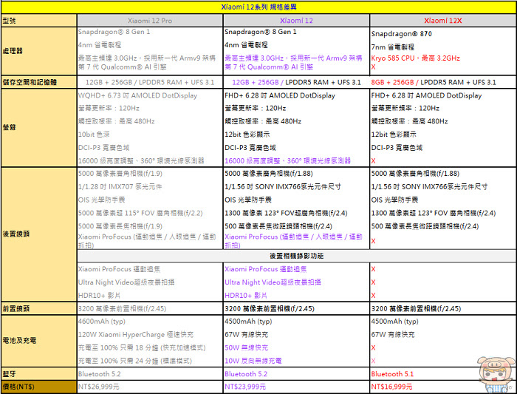The width and height of the screenshot is (517, 394).
Task: Click 4600mAh (typ) battery text
Action: [102, 321]
